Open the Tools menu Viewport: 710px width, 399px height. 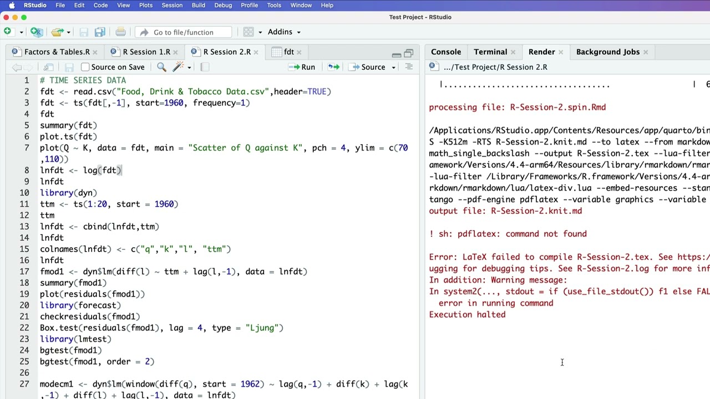pyautogui.click(x=274, y=6)
